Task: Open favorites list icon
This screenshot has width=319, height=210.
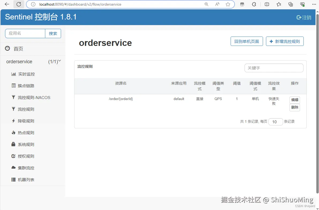Action: click(x=279, y=4)
